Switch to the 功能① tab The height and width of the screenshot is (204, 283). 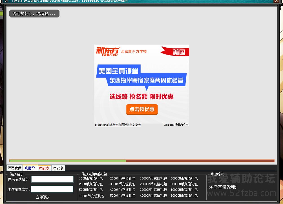click(30, 168)
